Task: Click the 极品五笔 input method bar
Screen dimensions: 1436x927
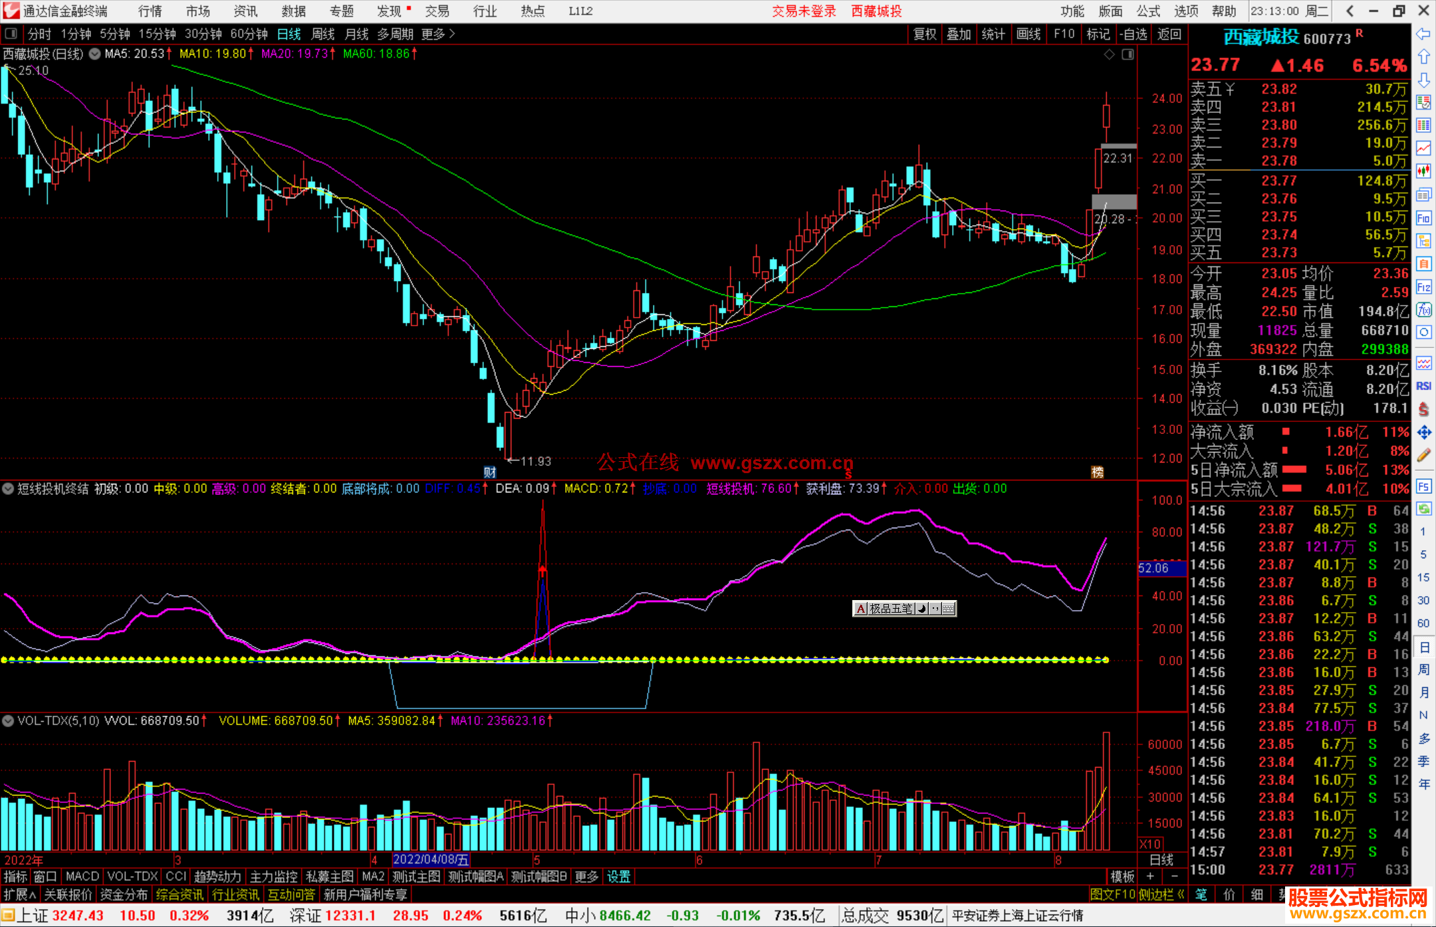Action: coord(904,609)
